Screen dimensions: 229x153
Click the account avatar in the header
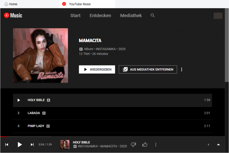click(x=218, y=16)
